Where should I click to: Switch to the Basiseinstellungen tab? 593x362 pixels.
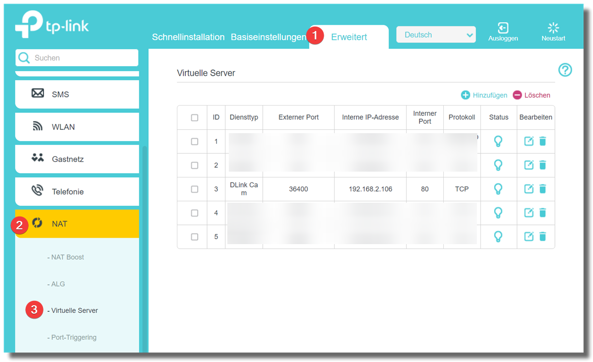point(268,37)
